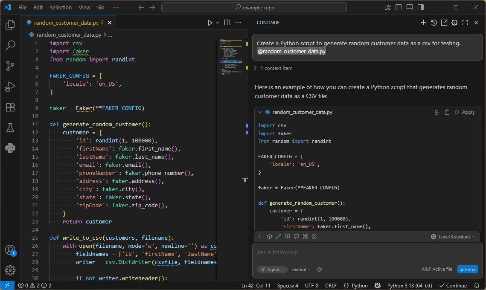Split the editor right
This screenshot has width=486, height=290.
click(227, 23)
